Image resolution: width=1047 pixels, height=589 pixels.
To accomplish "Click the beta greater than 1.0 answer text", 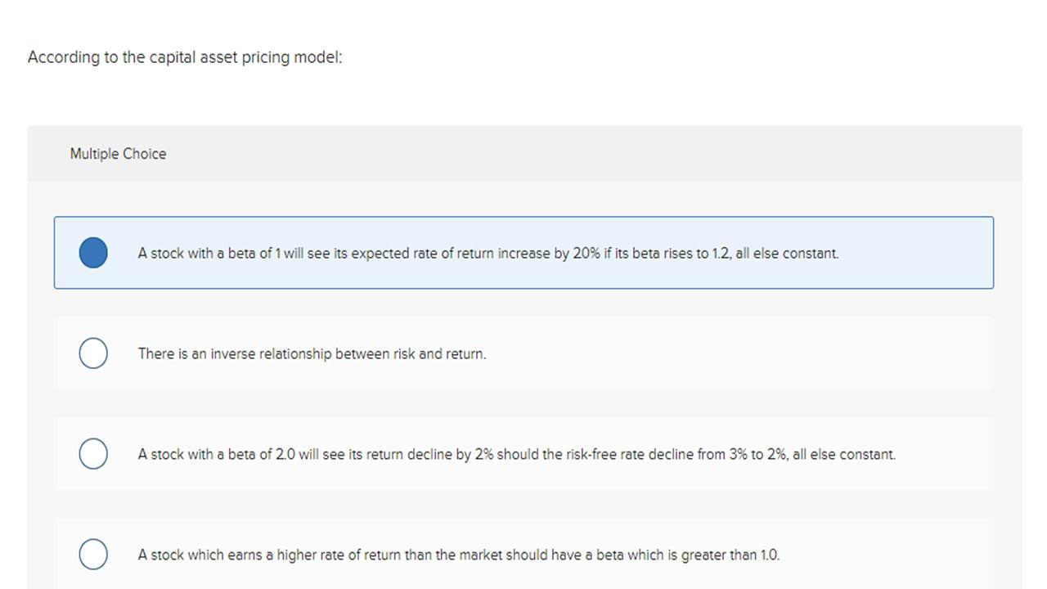I will [458, 555].
